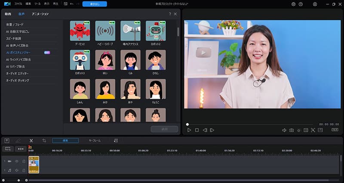
Task: Click the timeline zoom slider handle
Action: tap(18, 180)
